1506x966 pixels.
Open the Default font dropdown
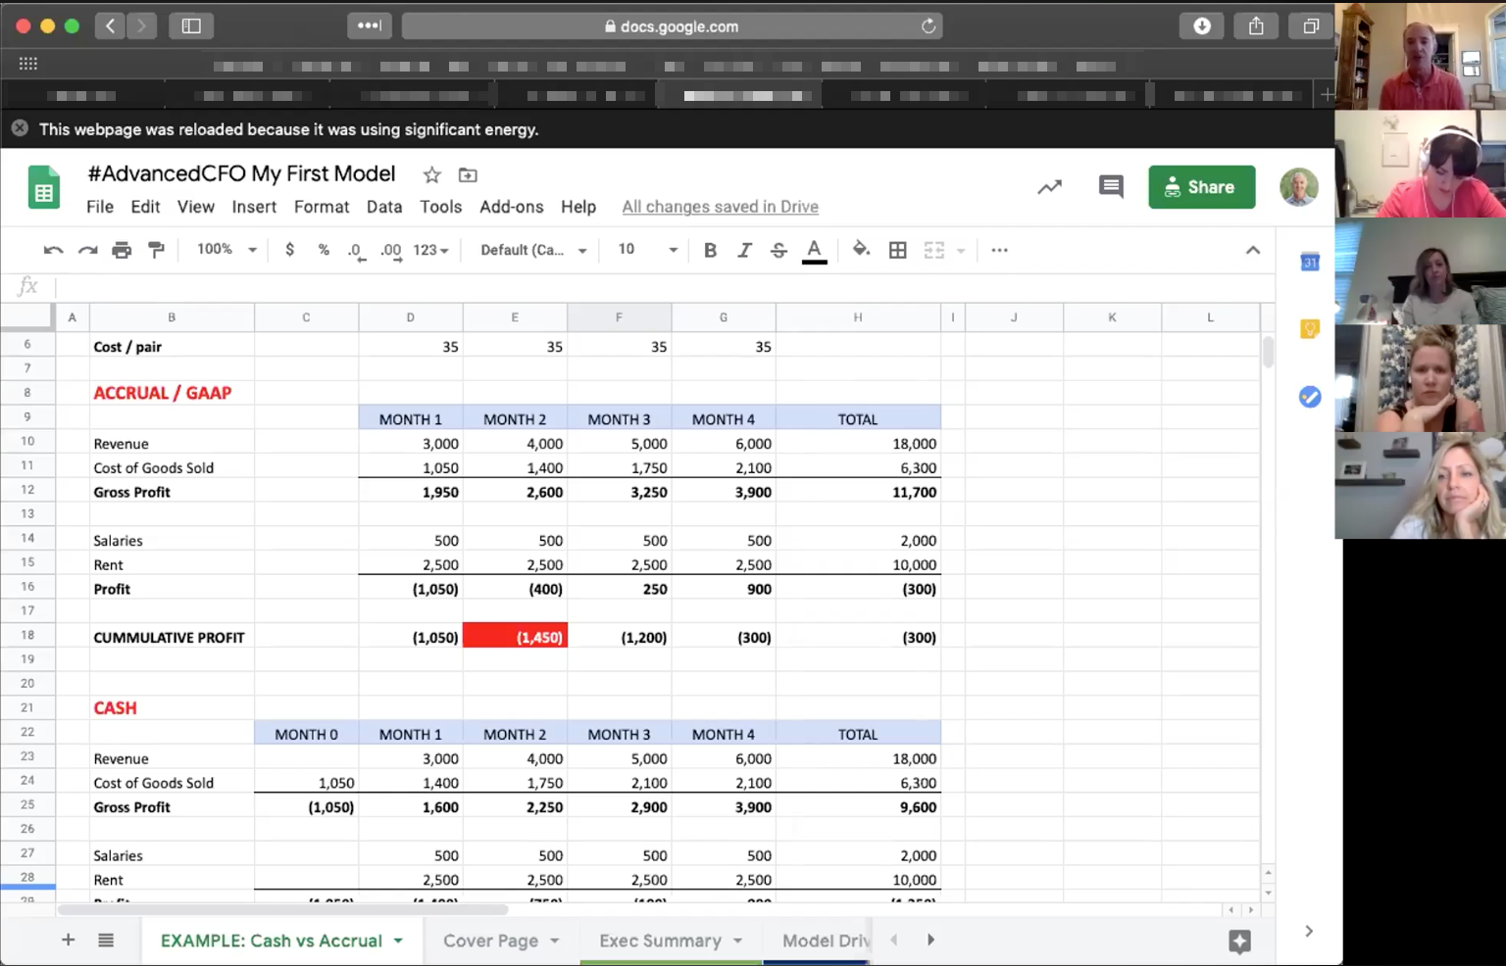(x=530, y=249)
